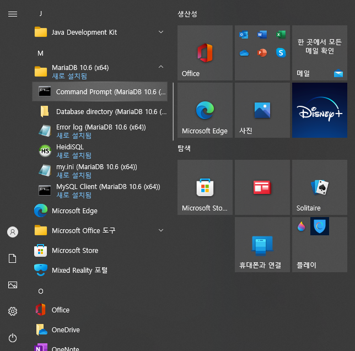Viewport: 355px width, 351px height.
Task: Open OneDrive from the app list
Action: [100, 330]
